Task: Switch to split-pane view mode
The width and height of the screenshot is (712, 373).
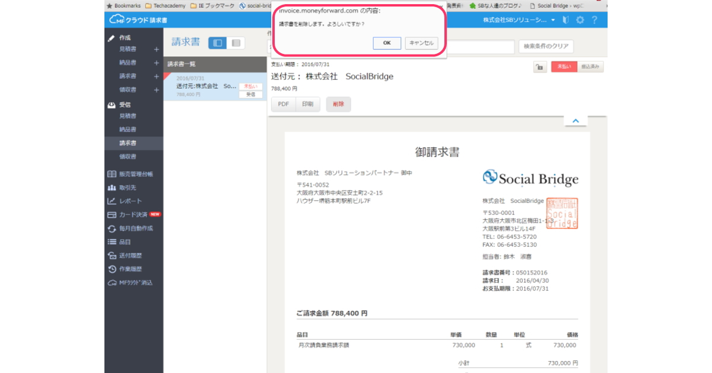Action: [x=218, y=43]
